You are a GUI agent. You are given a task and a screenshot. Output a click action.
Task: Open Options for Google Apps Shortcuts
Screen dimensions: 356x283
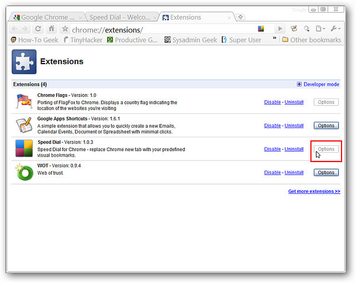326,126
